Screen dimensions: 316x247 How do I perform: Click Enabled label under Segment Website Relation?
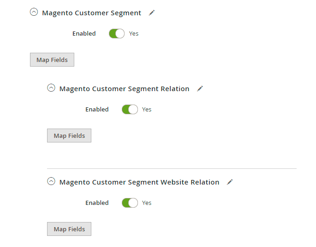[97, 203]
